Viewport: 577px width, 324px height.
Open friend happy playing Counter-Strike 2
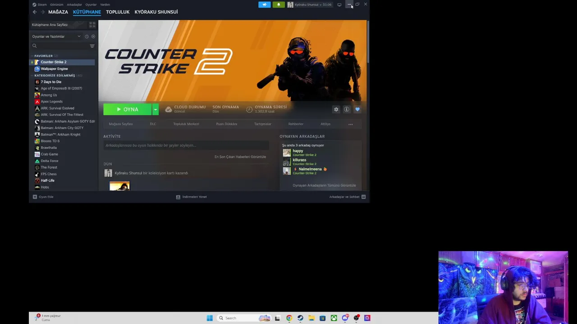coord(300,153)
